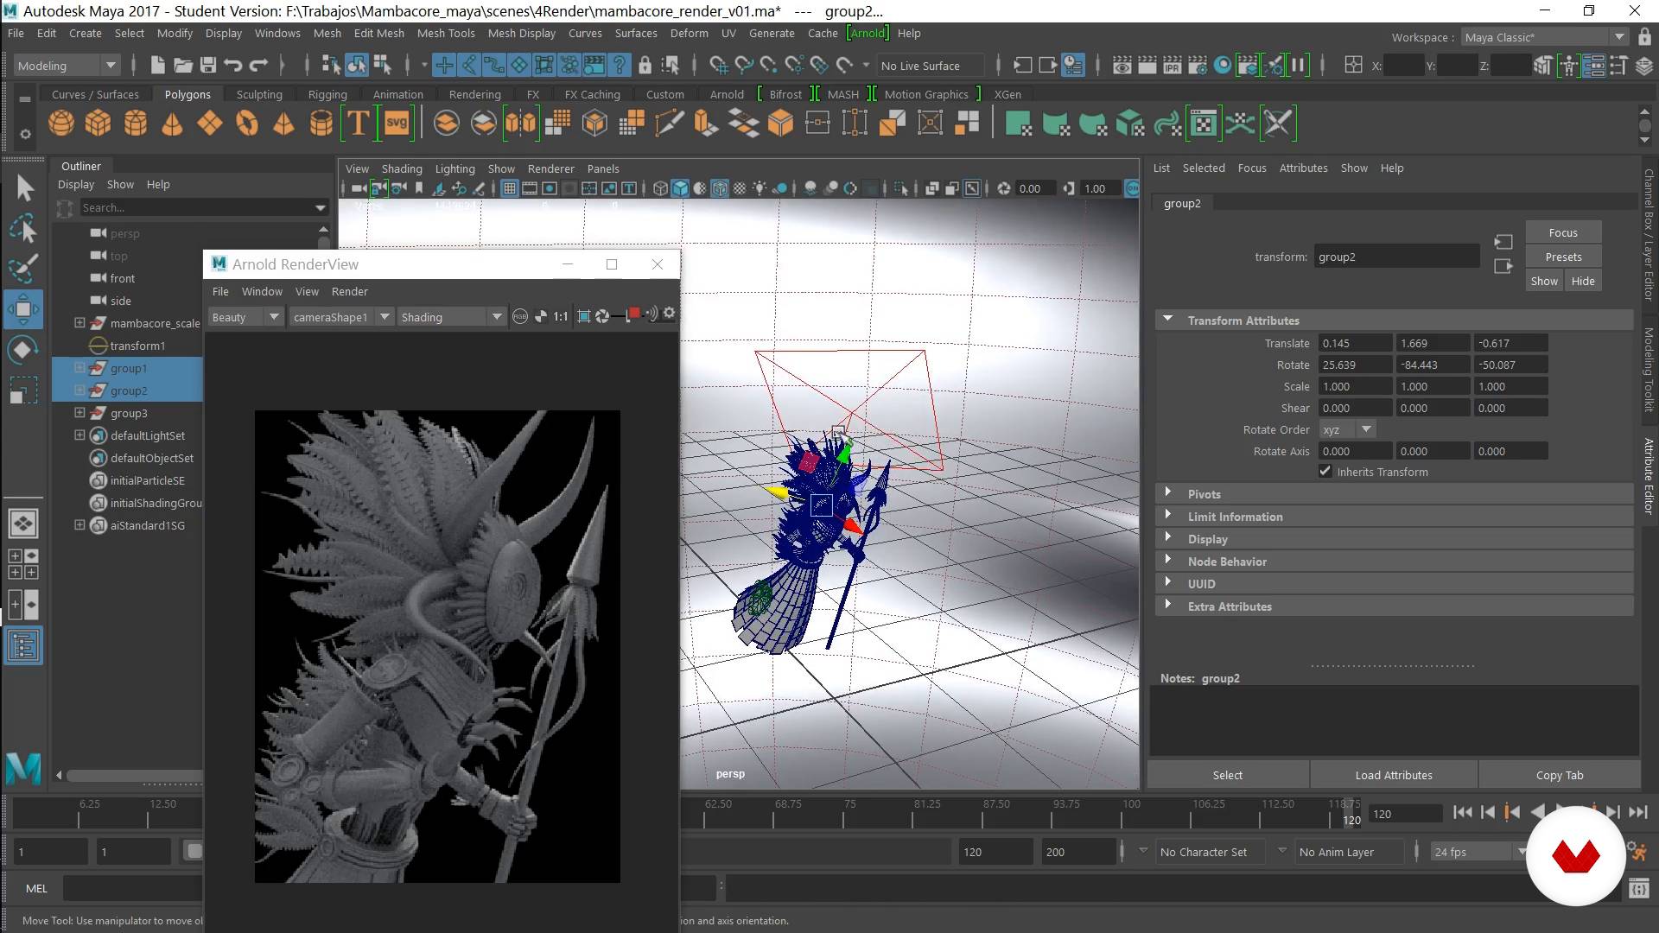Open the Rotate Order xyz dropdown
Viewport: 1659px width, 933px height.
point(1346,429)
